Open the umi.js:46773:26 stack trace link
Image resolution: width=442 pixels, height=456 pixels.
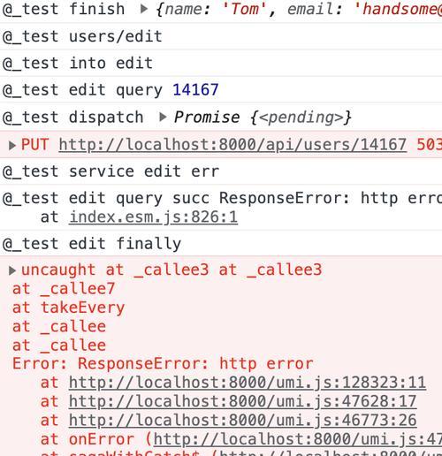point(242,421)
